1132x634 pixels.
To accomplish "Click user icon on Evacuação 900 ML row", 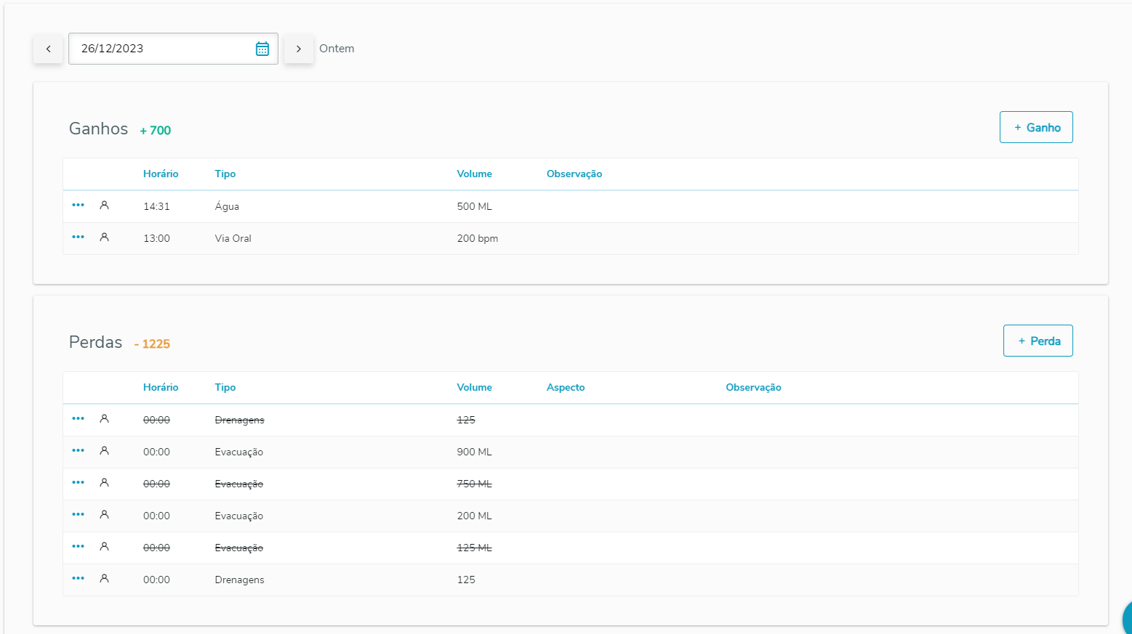I will tap(104, 451).
